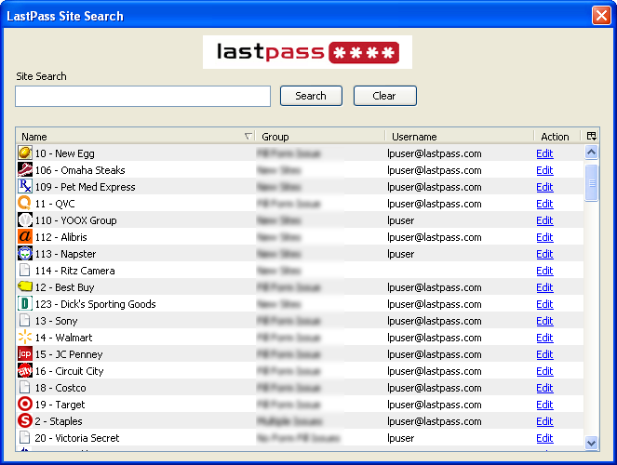617x465 pixels.
Task: Edit the QVC entry
Action: 544,204
